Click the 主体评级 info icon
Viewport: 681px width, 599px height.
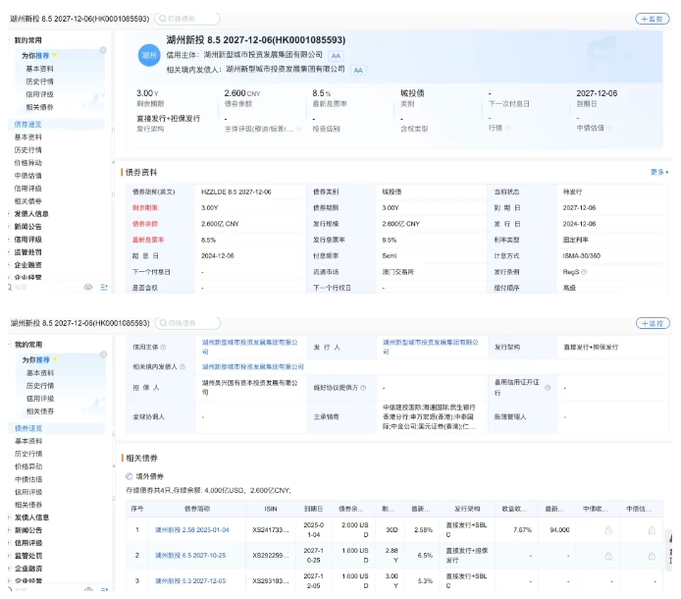click(299, 129)
